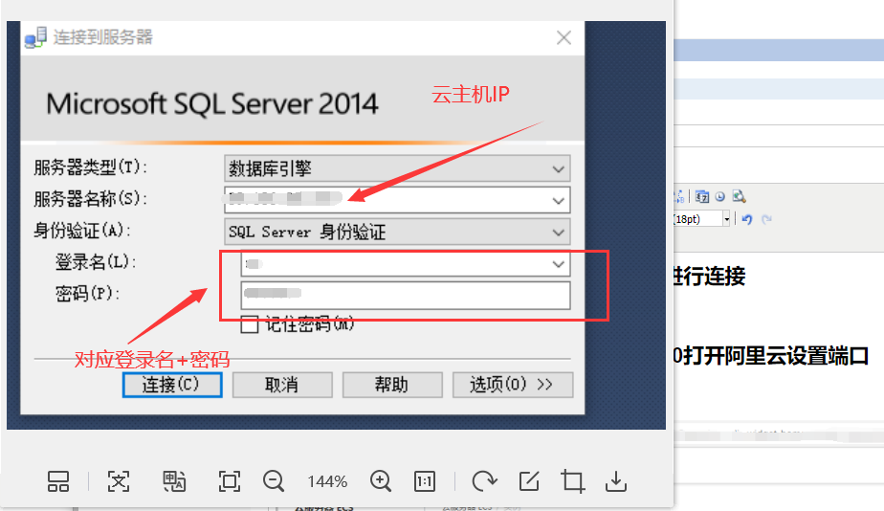
Task: Rotate the image clockwise
Action: pyautogui.click(x=484, y=481)
